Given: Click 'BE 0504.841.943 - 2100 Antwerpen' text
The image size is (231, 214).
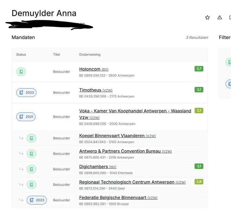Looking at the screenshot, I should 107,142.
